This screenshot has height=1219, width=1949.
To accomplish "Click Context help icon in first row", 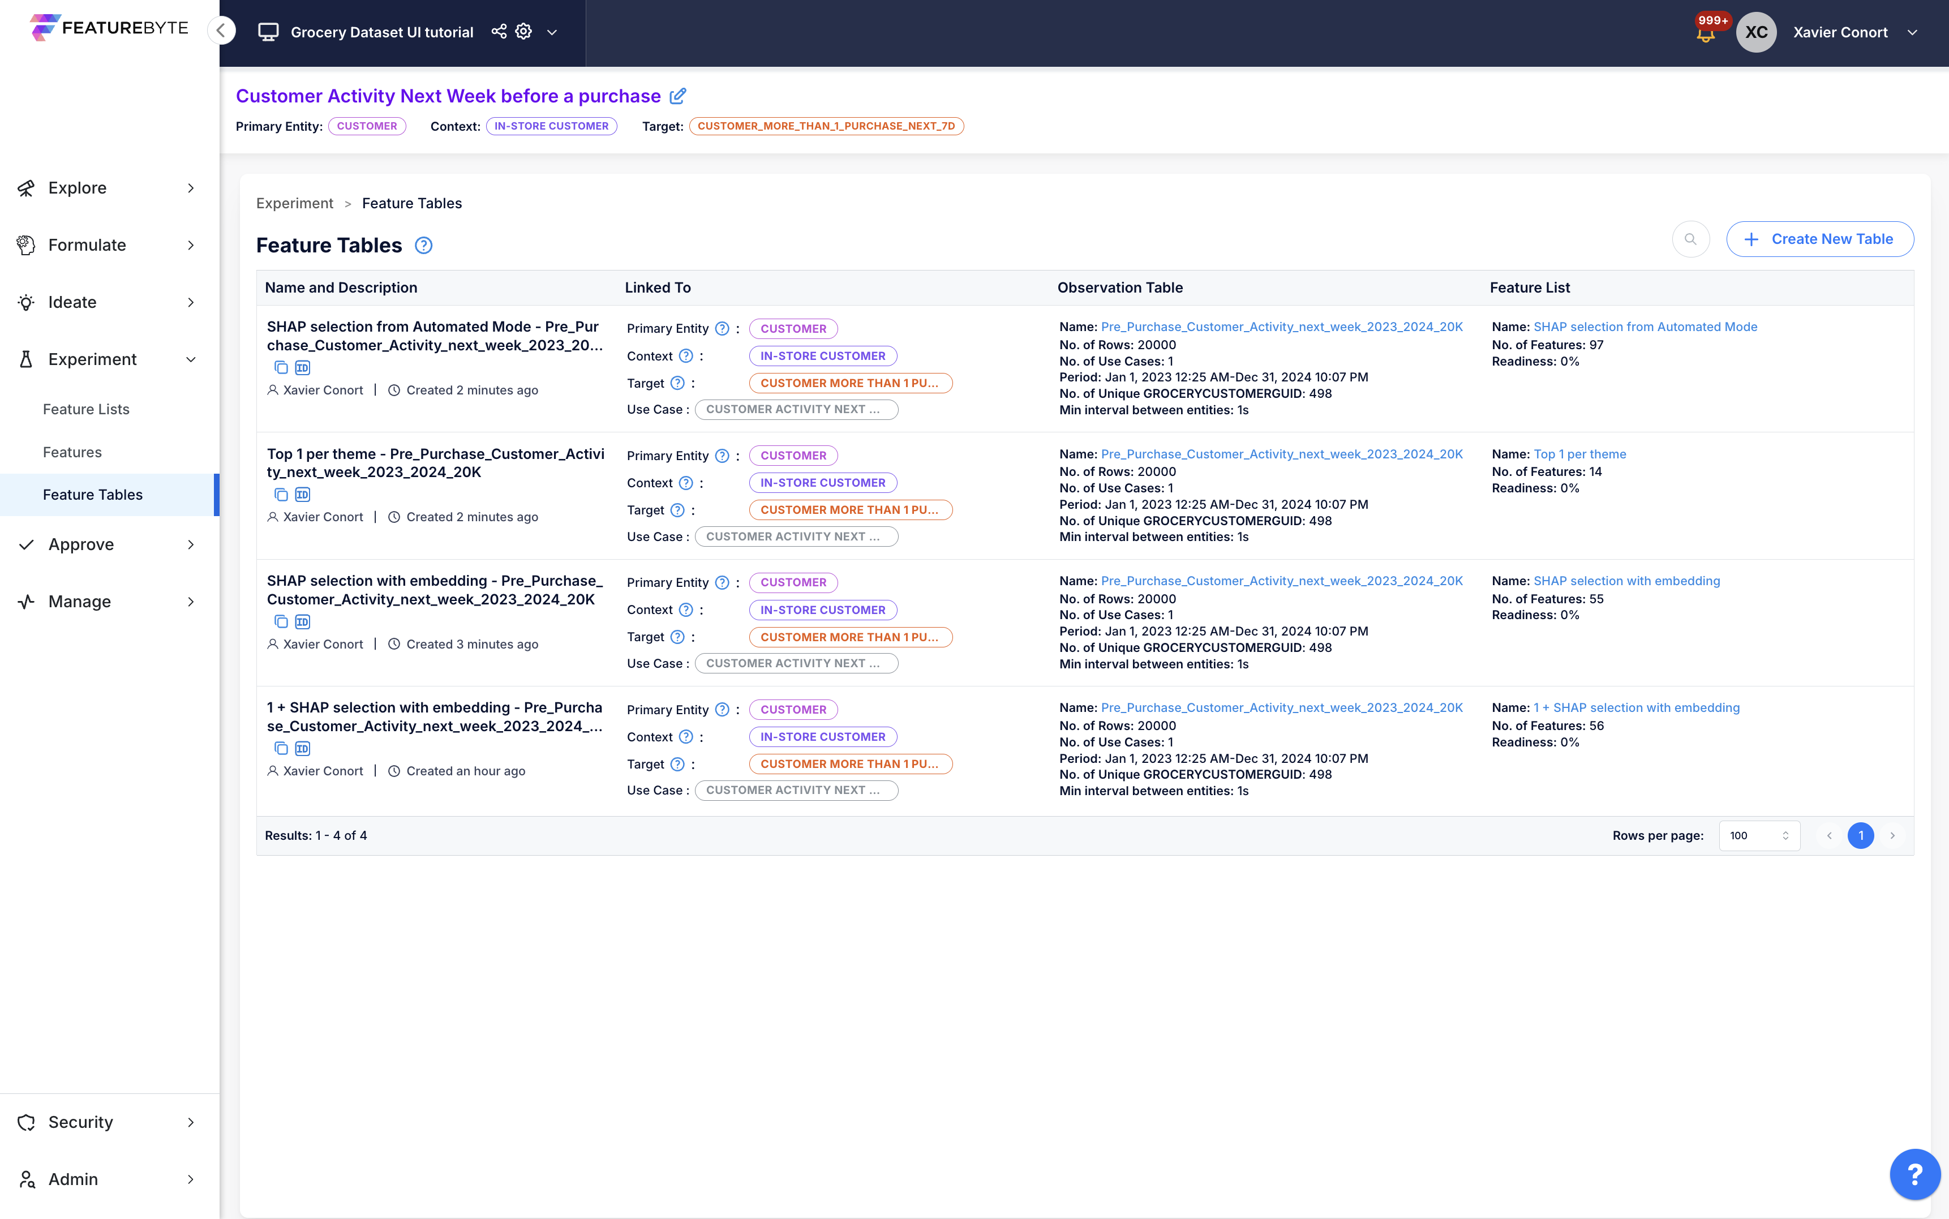I will (686, 355).
